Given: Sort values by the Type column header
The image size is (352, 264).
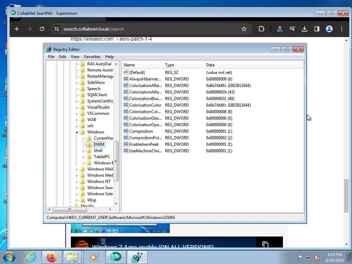Looking at the screenshot, I should click(x=184, y=65).
